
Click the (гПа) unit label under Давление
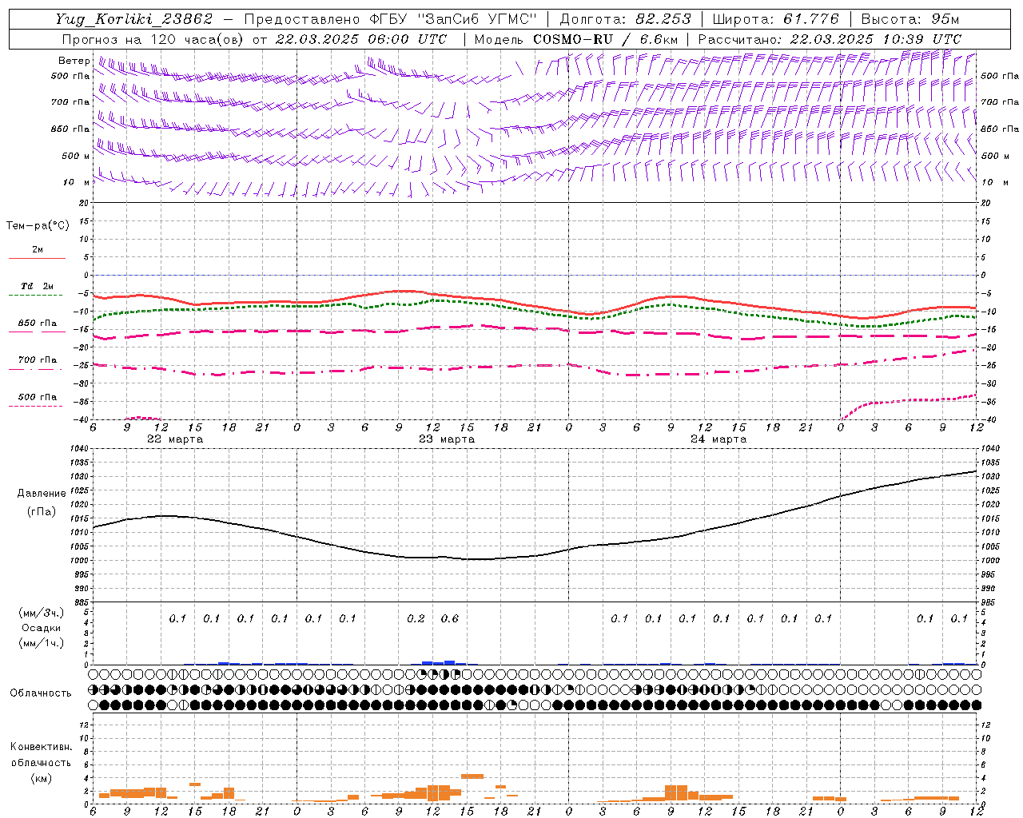[42, 512]
